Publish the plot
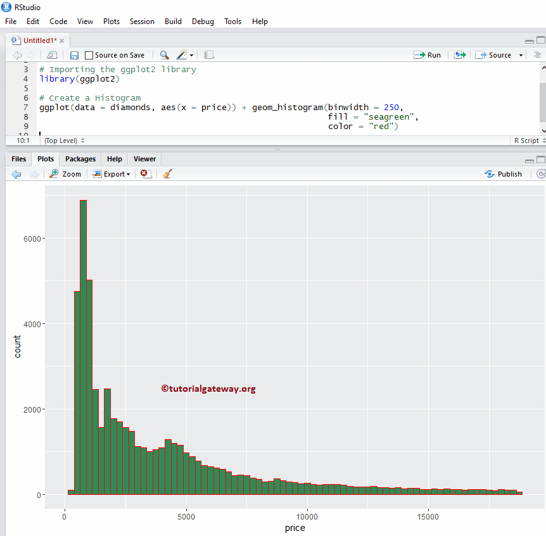 click(503, 173)
